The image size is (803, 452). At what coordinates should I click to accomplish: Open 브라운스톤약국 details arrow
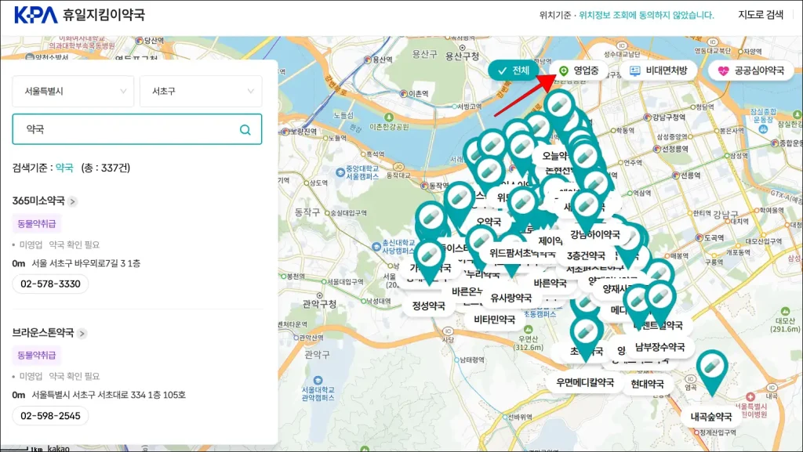pos(82,334)
